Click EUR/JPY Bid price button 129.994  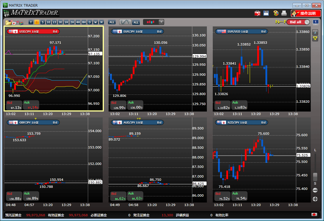click(118, 105)
